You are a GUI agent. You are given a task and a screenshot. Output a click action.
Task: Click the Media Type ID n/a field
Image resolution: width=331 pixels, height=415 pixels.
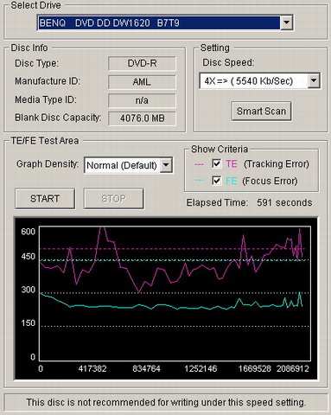click(x=142, y=100)
